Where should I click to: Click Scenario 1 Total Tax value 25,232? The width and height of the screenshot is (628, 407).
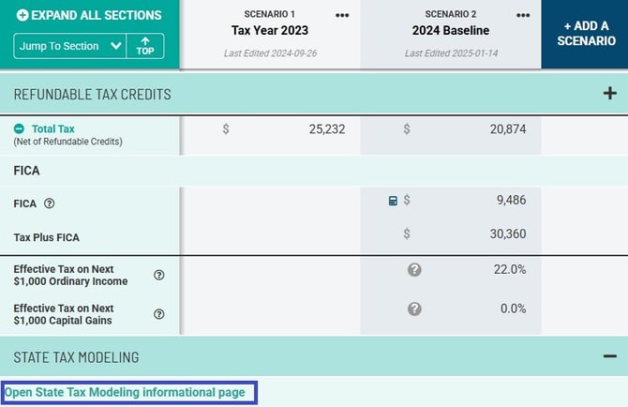(326, 129)
